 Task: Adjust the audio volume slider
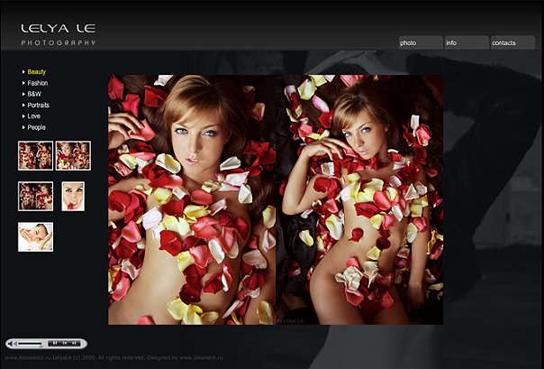coord(30,344)
